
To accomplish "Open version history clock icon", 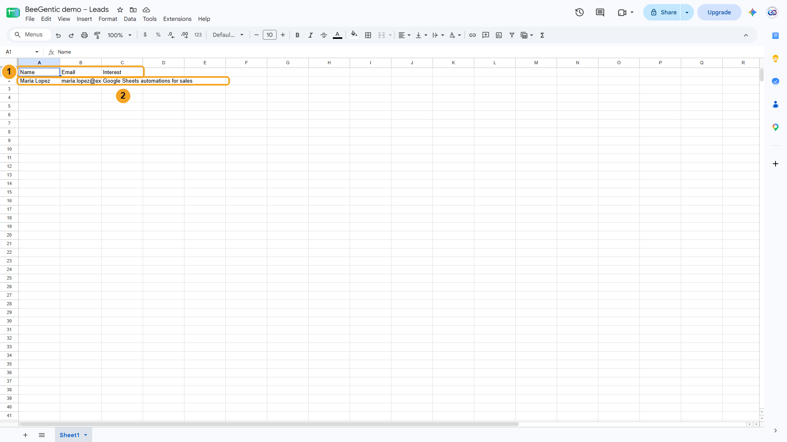I will [580, 12].
